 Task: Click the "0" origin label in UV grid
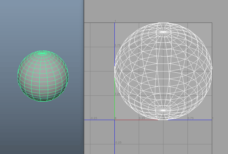point(115,118)
